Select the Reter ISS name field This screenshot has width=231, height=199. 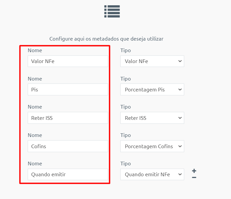(68, 118)
